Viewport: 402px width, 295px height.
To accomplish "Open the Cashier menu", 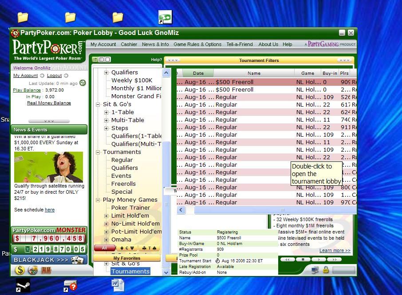I will point(129,44).
